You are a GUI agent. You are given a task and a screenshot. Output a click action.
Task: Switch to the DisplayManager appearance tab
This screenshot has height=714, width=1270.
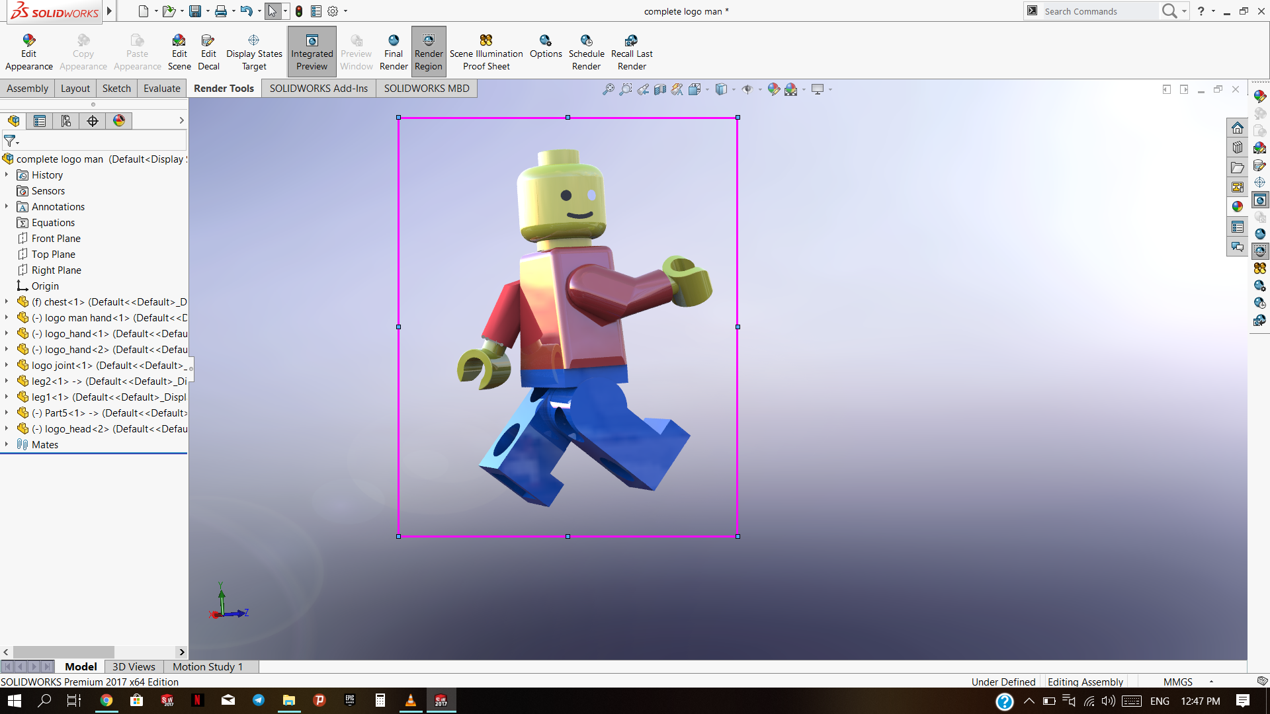point(119,121)
